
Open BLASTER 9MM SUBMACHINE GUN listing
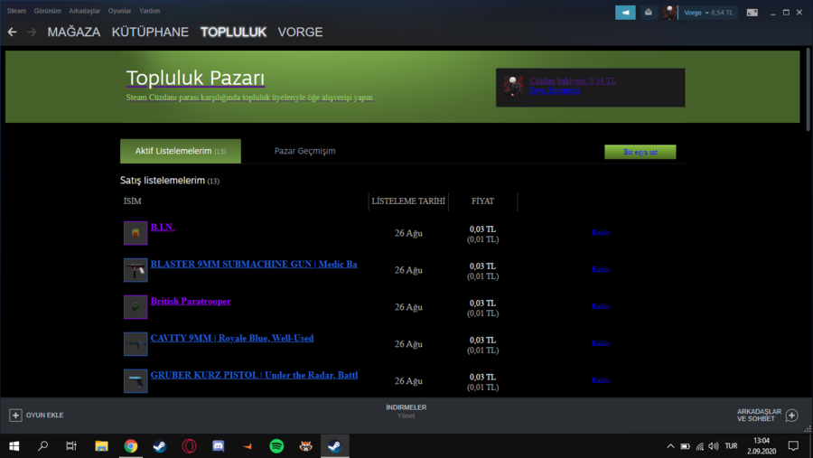coord(254,264)
